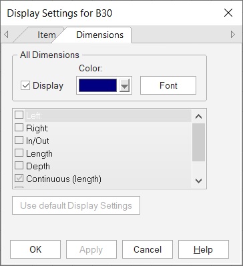This screenshot has width=243, height=266.
Task: Click the list scroll down arrow
Action: [x=198, y=181]
